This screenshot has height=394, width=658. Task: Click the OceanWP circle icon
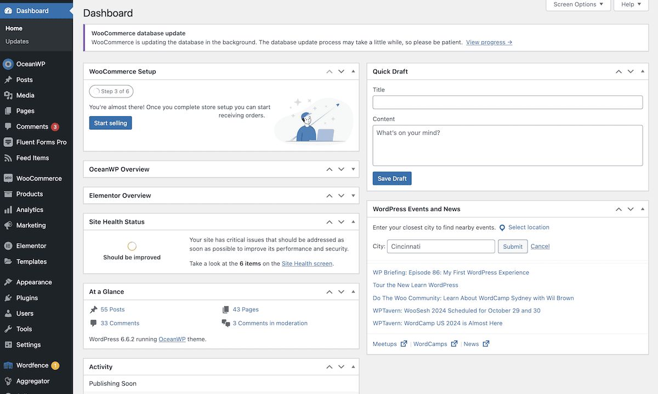pyautogui.click(x=8, y=64)
